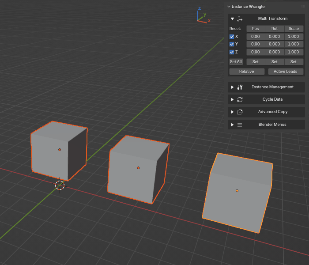Select the leftmost cube at its origin dot
This screenshot has width=309, height=265.
click(60, 150)
